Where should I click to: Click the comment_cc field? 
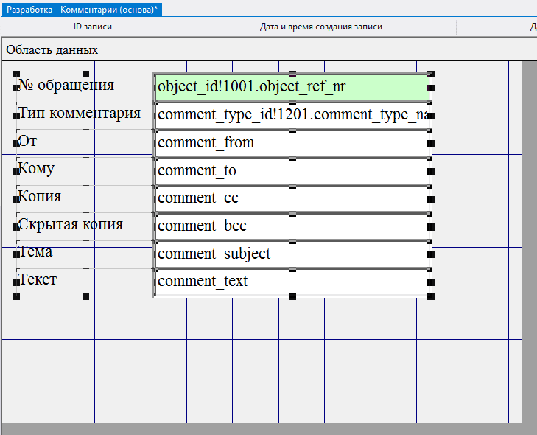(292, 198)
